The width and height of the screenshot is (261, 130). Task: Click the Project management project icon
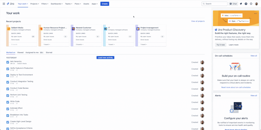coord(138,29)
